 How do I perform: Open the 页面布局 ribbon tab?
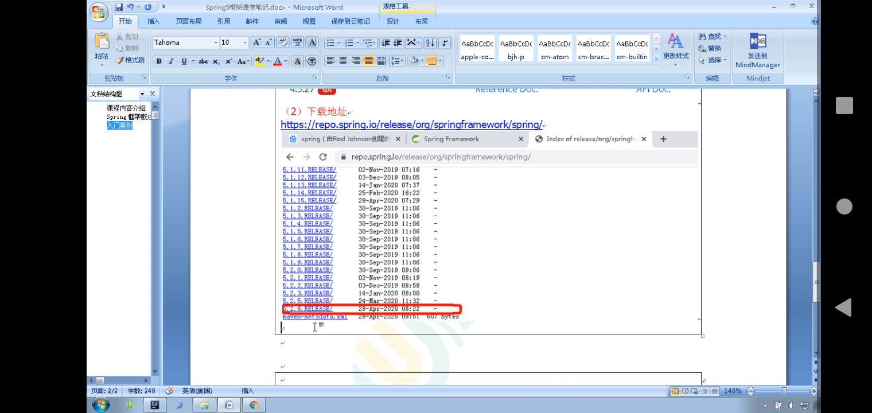pos(189,21)
